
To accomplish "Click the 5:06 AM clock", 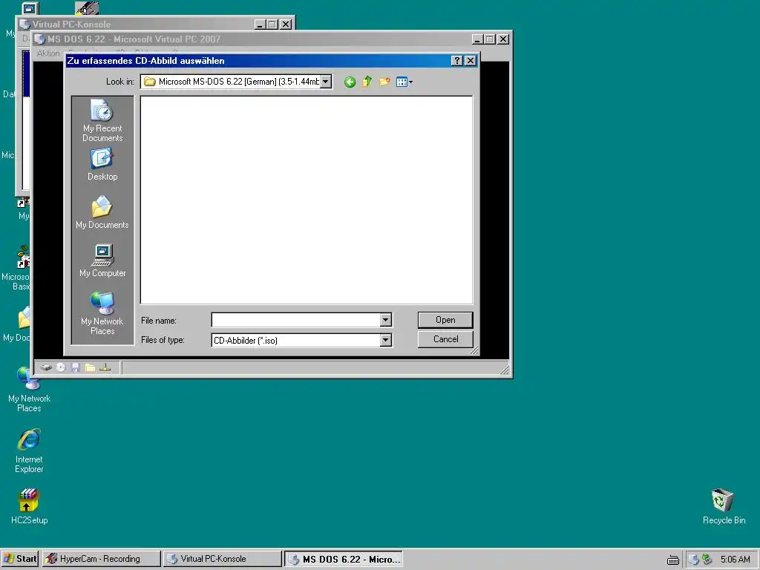I will (735, 560).
